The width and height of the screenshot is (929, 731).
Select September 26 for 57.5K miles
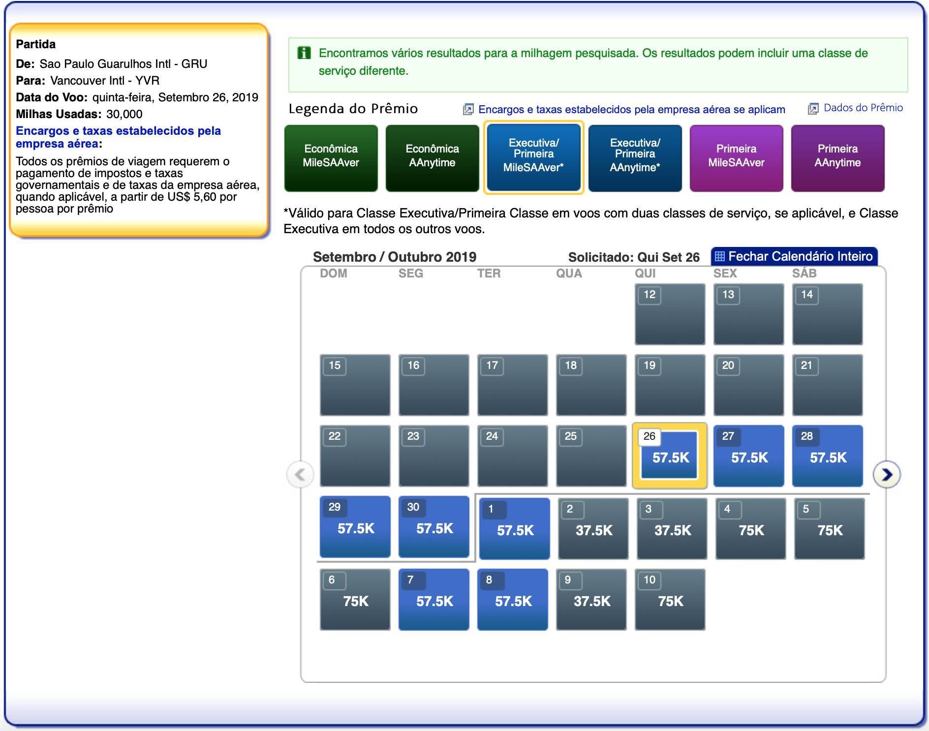[x=670, y=456]
